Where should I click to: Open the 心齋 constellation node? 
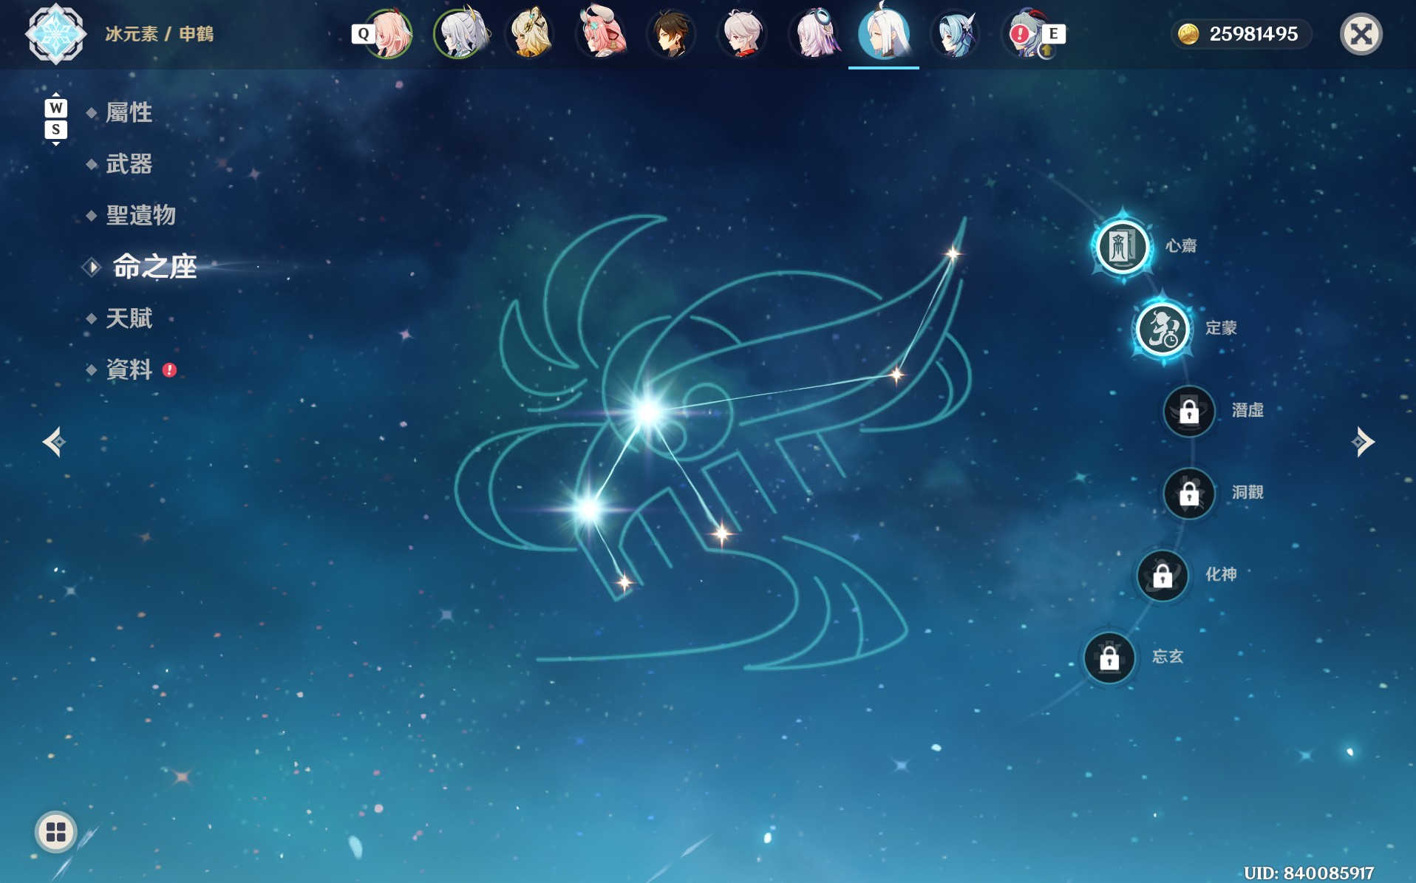pyautogui.click(x=1122, y=246)
